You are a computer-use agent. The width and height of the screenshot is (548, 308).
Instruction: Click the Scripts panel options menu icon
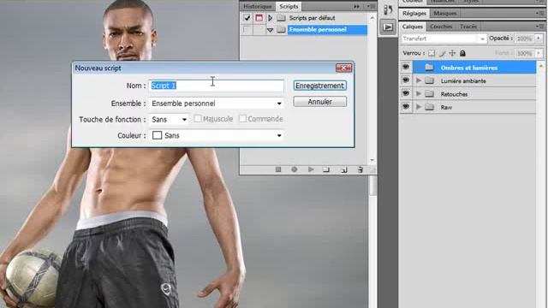point(371,6)
